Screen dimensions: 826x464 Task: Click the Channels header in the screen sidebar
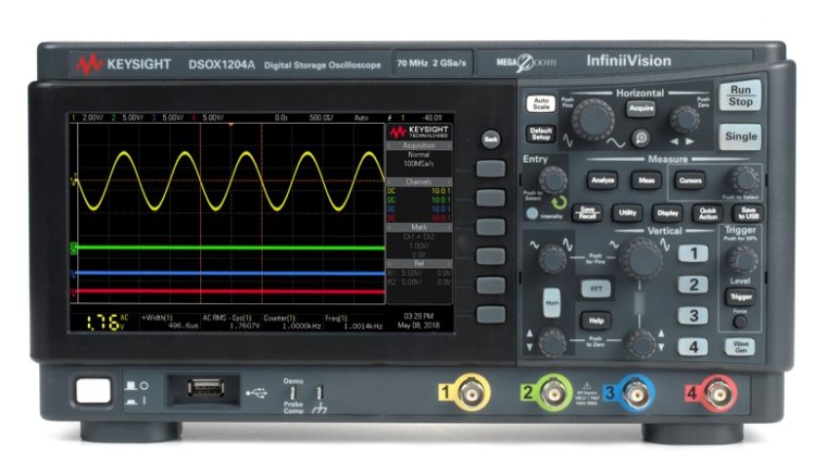coord(419,182)
